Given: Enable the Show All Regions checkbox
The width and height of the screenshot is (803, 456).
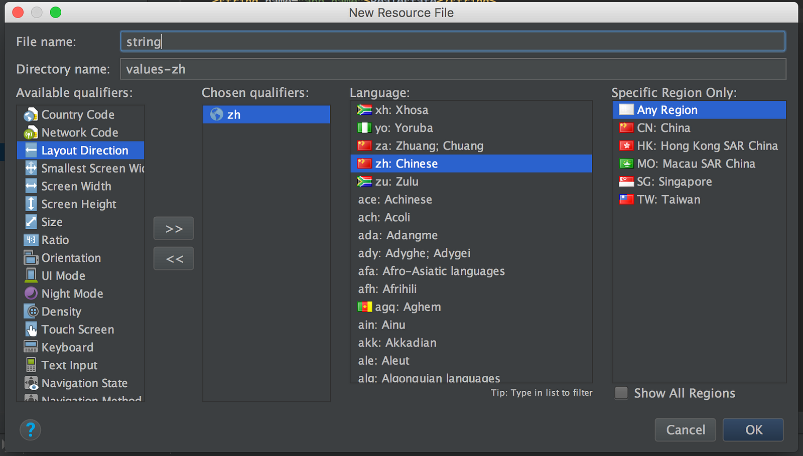Looking at the screenshot, I should [x=621, y=393].
